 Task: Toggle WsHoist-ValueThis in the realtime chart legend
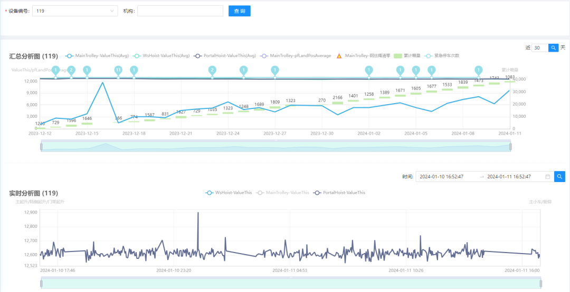[229, 193]
